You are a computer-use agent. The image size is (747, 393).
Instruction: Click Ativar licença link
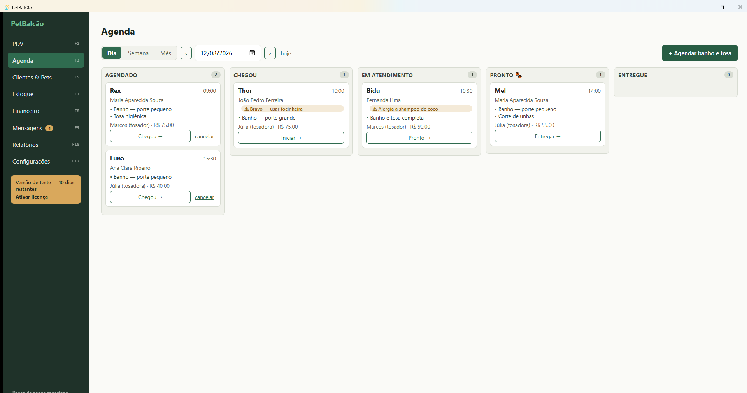point(32,197)
